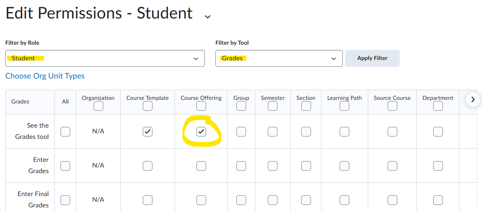Image resolution: width=482 pixels, height=211 pixels.
Task: Open the Choose Org Unit Types link
Action: tap(45, 76)
